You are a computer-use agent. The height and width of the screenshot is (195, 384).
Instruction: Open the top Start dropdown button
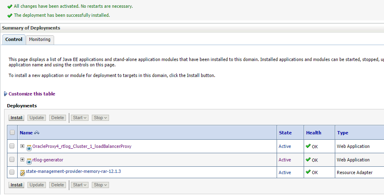pyautogui.click(x=80, y=118)
